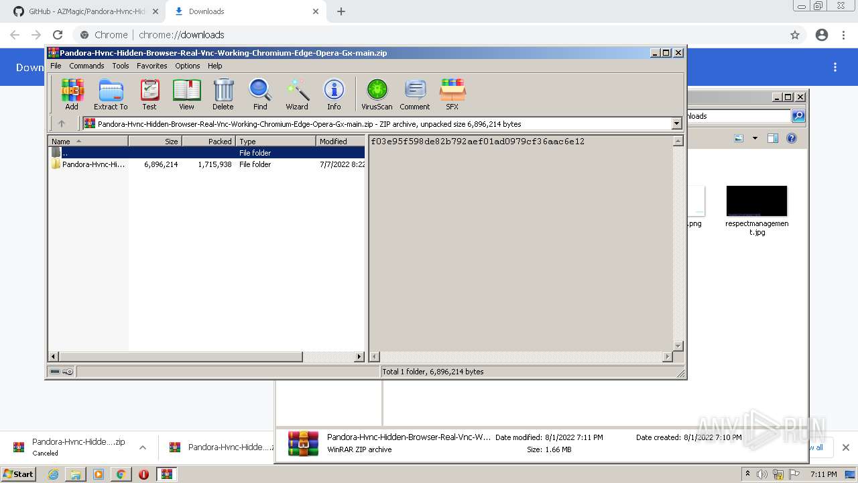Open the Commands menu
Image resolution: width=858 pixels, height=483 pixels.
86,66
